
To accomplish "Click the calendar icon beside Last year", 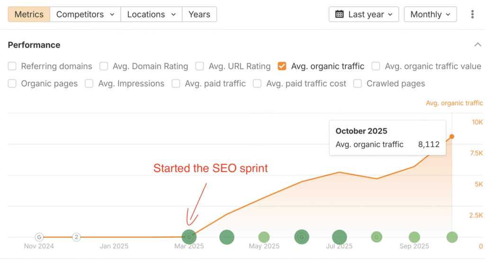I will tap(340, 14).
